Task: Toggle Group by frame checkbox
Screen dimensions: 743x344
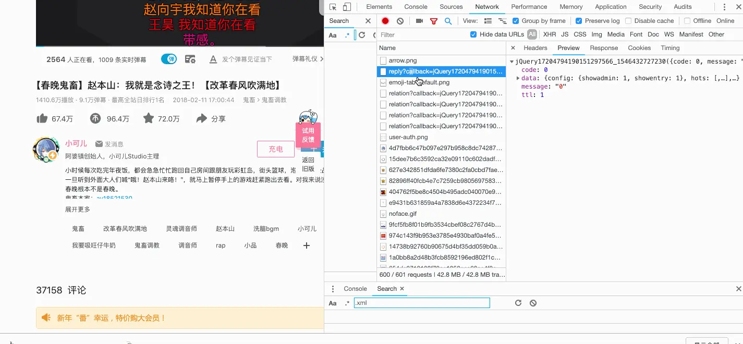Action: click(x=516, y=21)
